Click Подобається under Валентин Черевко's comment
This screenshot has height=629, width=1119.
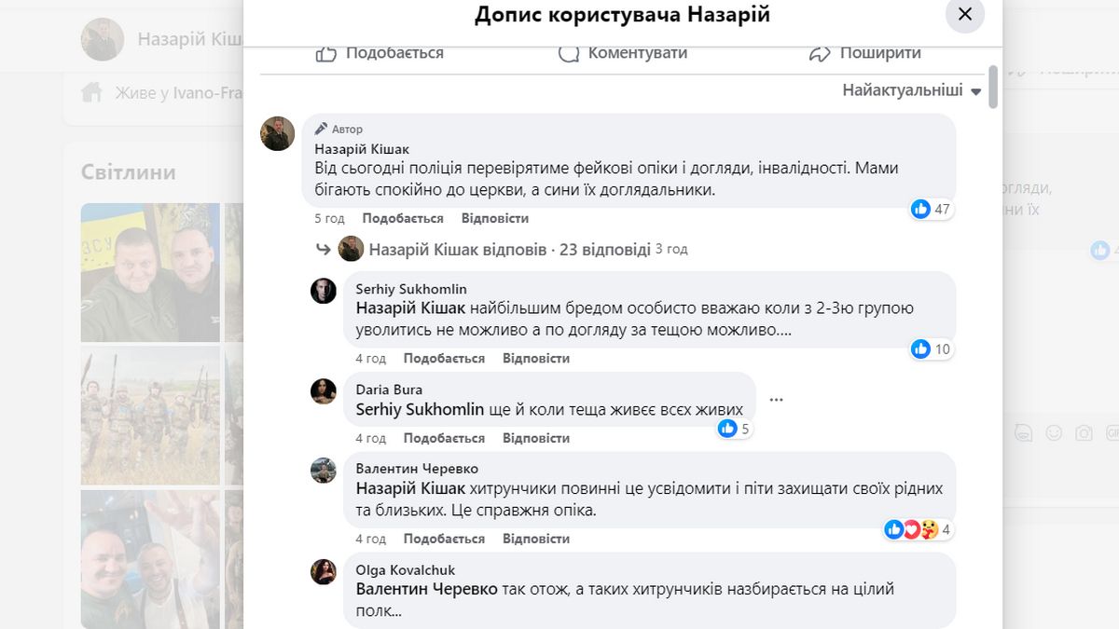pyautogui.click(x=445, y=539)
